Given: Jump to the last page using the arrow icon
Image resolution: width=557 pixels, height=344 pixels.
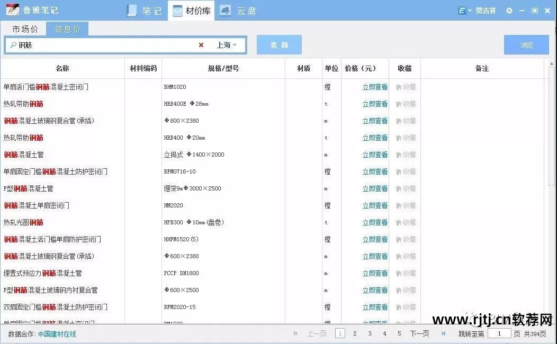Looking at the screenshot, I should tap(444, 334).
